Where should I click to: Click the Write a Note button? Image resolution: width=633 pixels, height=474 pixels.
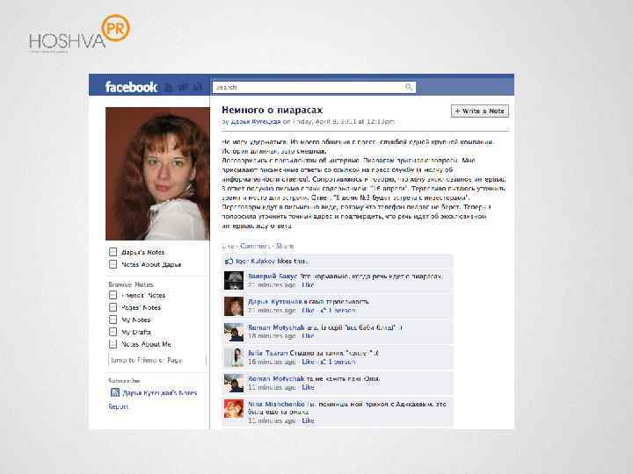tap(480, 111)
